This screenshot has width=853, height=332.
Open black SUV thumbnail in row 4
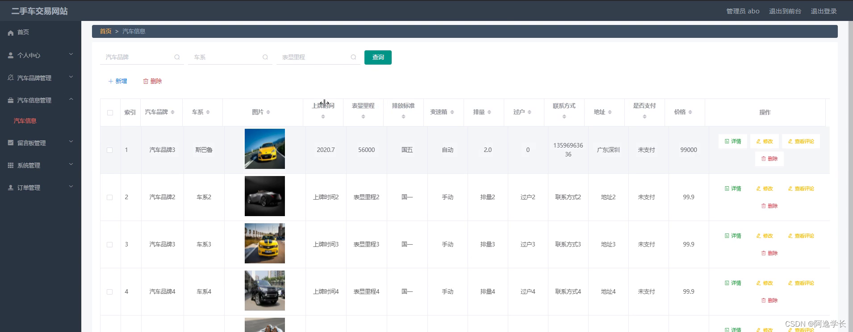point(265,291)
